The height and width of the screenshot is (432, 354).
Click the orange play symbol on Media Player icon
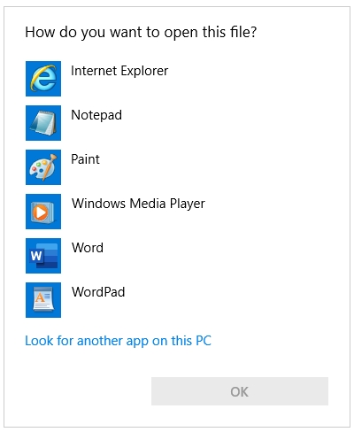(41, 212)
